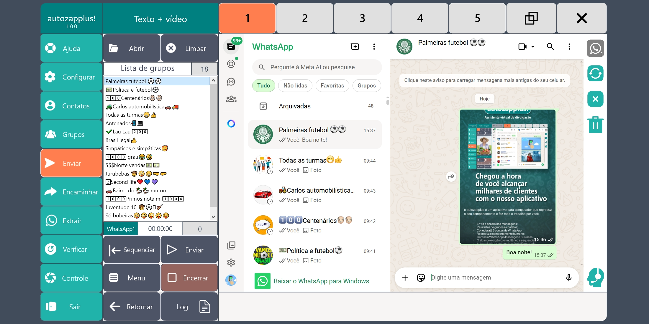Image resolution: width=649 pixels, height=324 pixels.
Task: Click the Meta AI circle icon
Action: 231,123
